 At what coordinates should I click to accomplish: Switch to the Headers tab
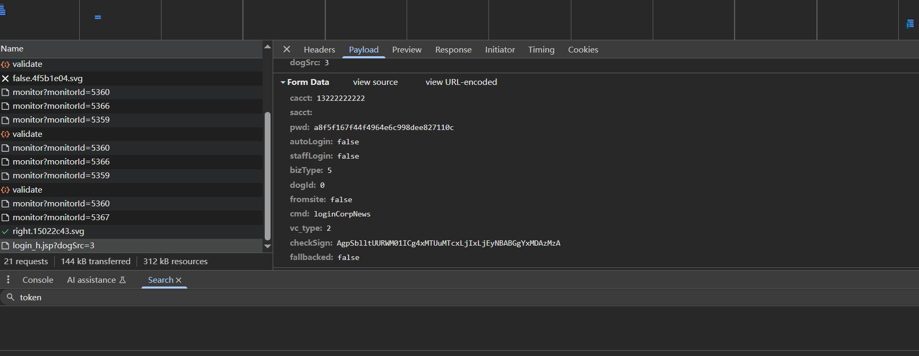[319, 49]
